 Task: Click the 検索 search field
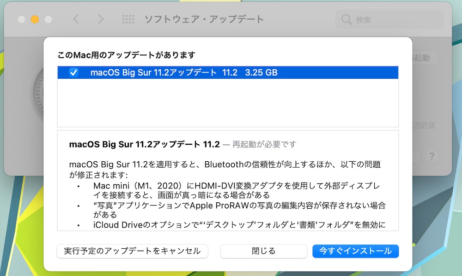[389, 20]
